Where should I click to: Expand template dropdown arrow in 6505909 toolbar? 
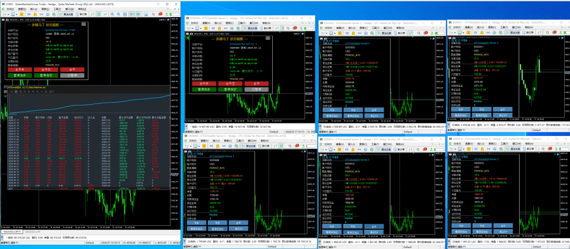201,29
